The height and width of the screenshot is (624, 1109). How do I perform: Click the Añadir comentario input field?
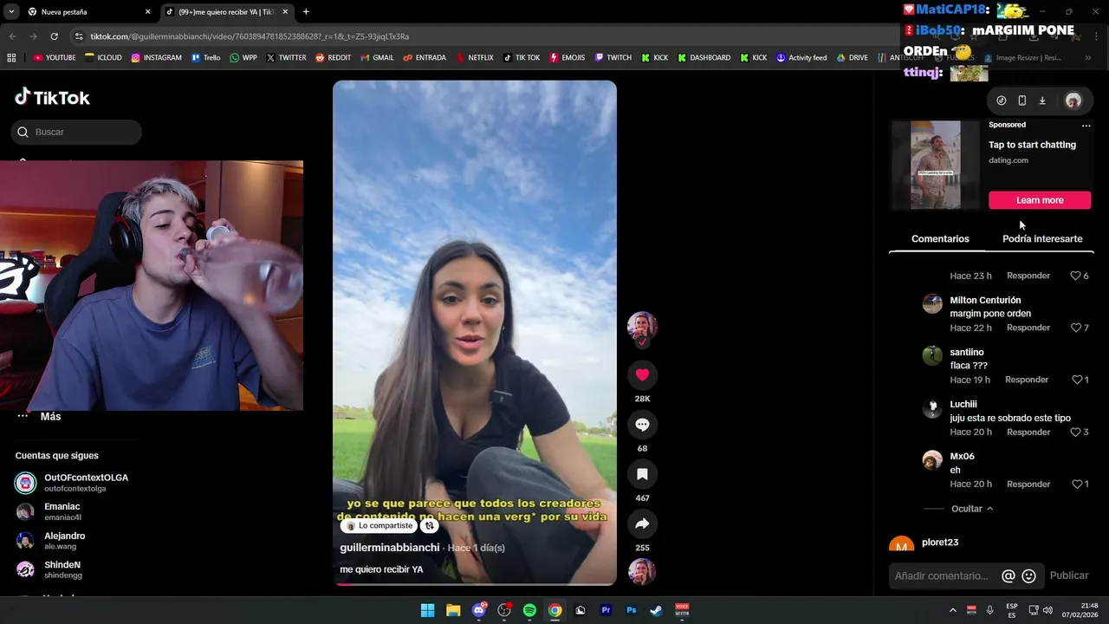[942, 575]
